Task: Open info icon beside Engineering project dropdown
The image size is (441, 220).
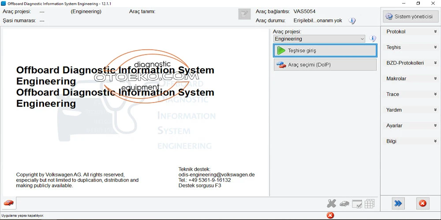Action: (x=373, y=39)
